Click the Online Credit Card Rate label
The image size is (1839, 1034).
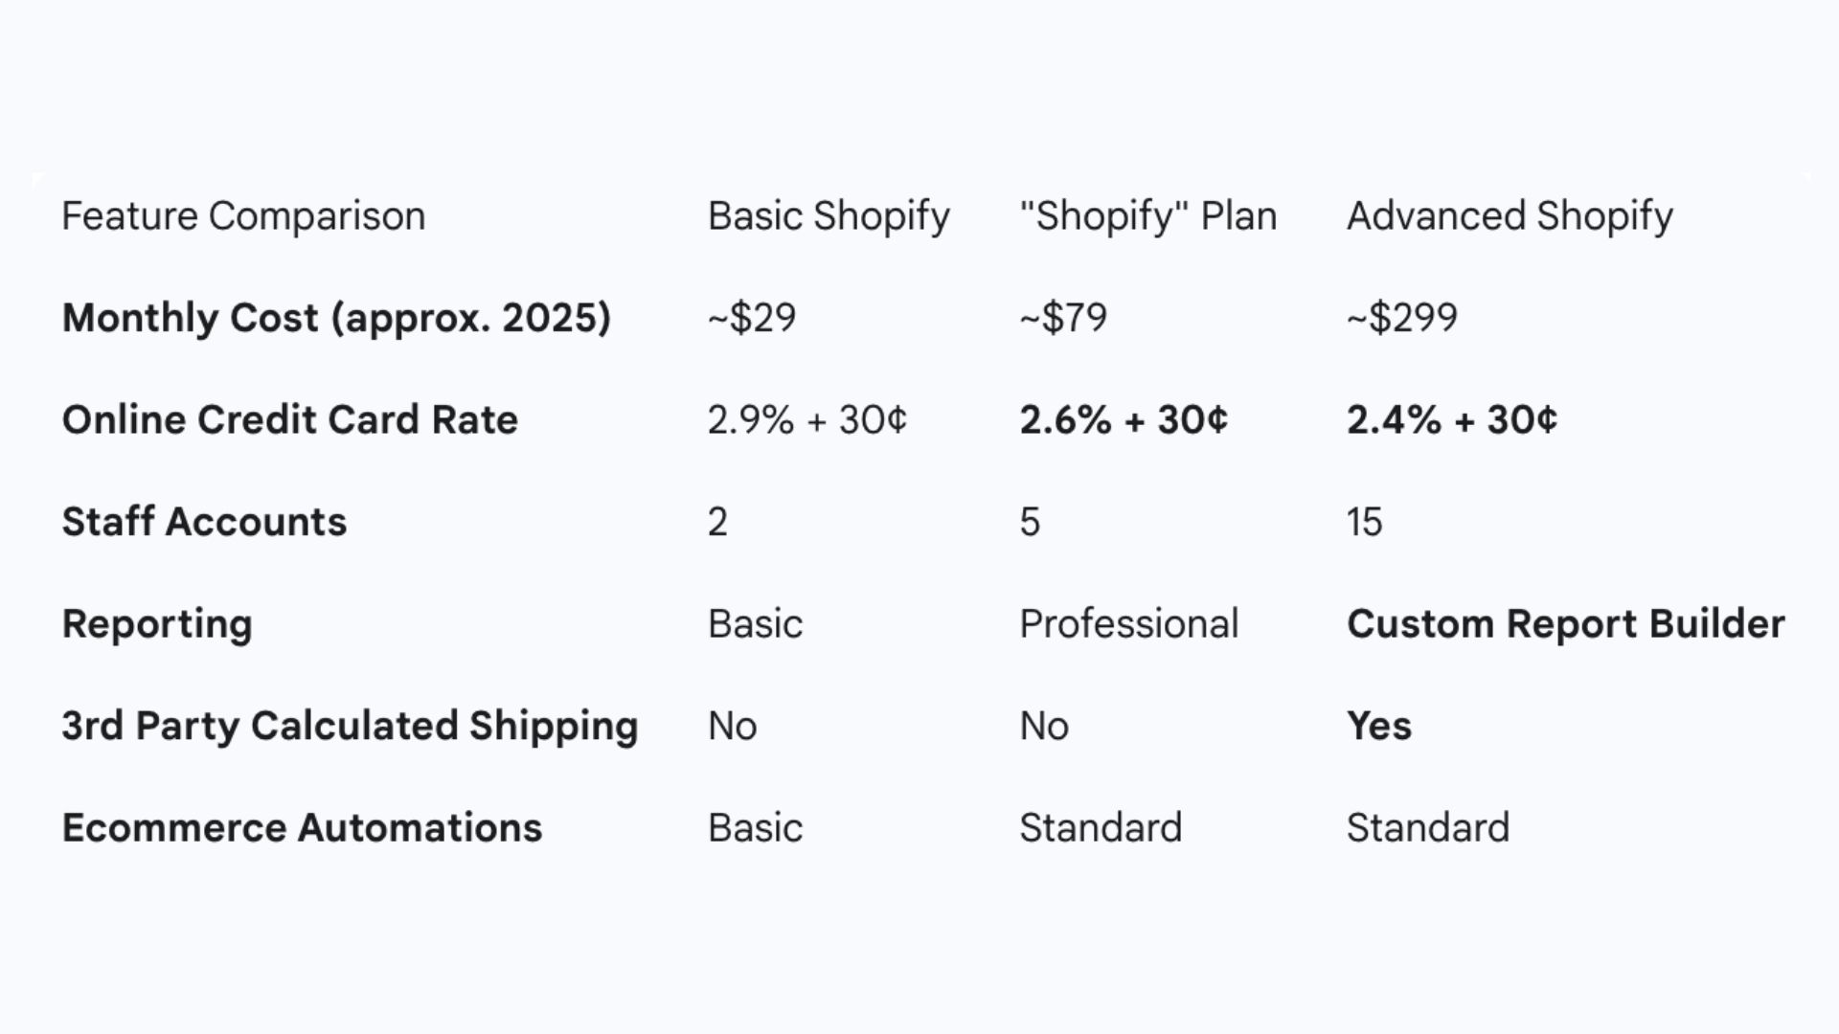290,420
